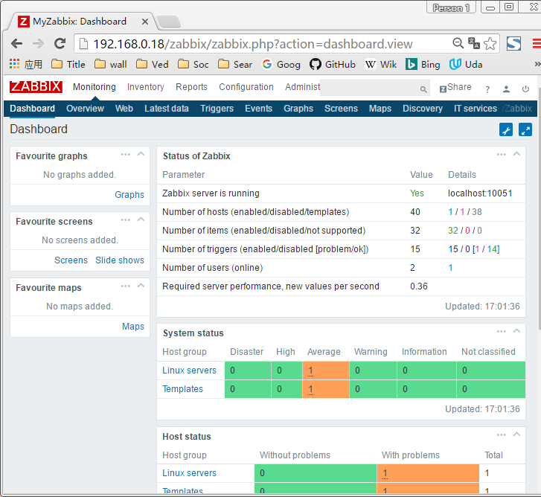
Task: Show more bookmarks chevron
Action: pos(537,64)
